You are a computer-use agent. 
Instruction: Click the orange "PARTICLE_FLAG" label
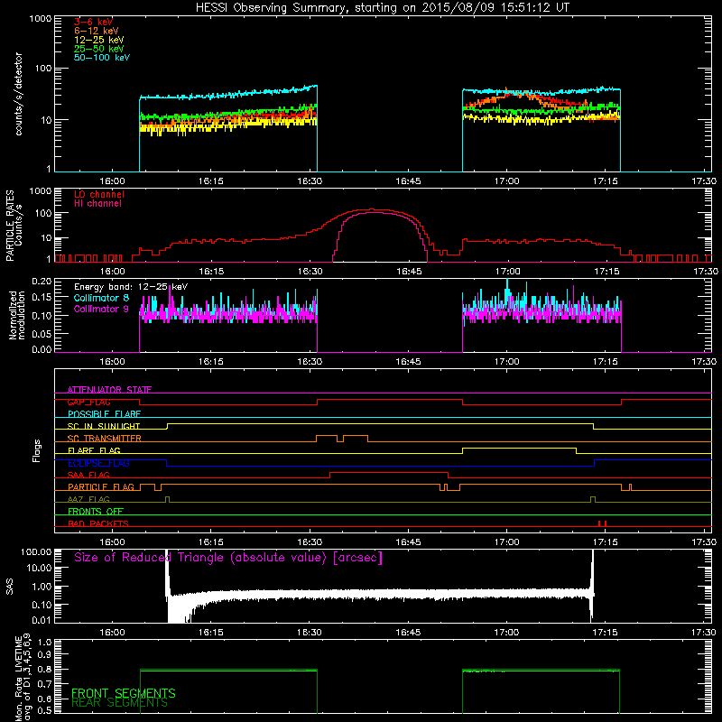click(101, 487)
